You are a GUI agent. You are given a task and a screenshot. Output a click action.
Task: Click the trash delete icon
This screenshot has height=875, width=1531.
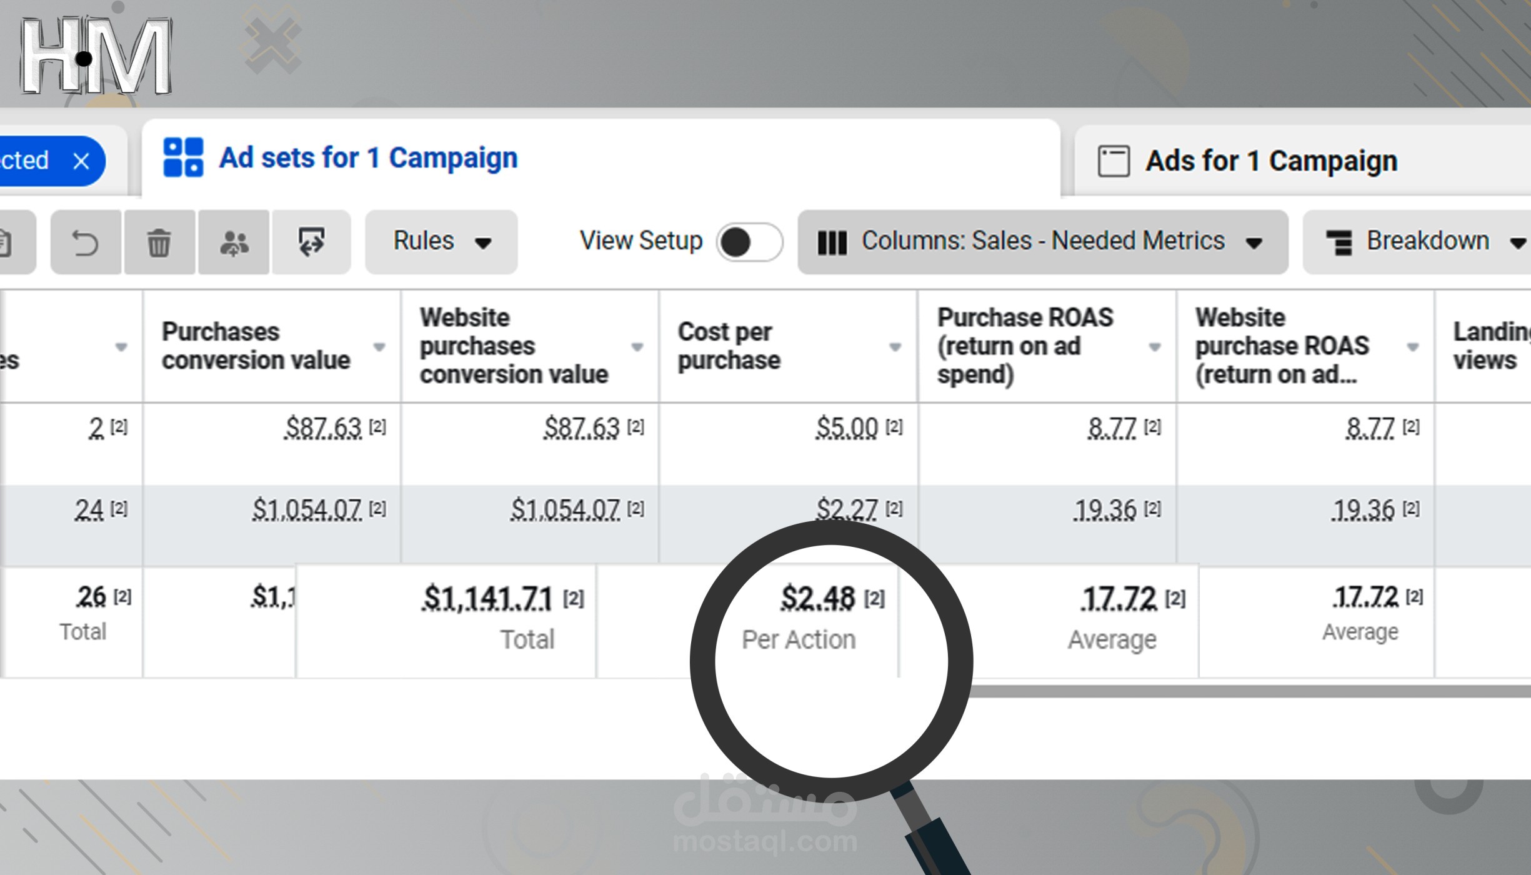point(159,242)
